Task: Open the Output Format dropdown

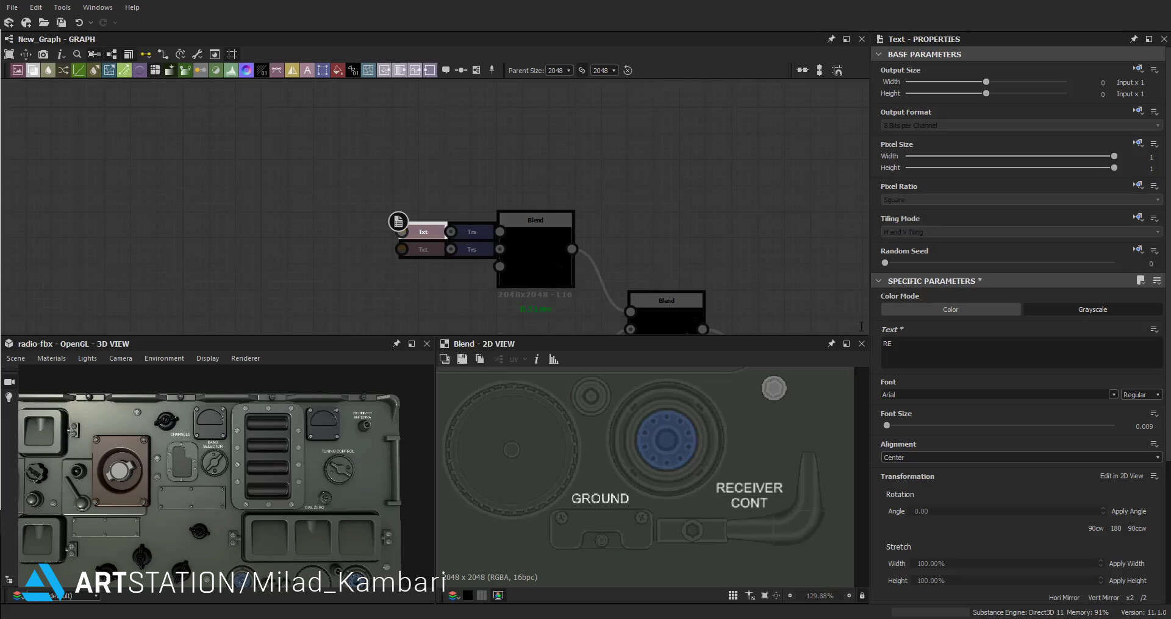Action: (x=1020, y=125)
